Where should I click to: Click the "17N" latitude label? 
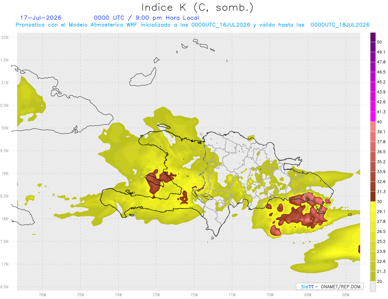click(x=5, y=264)
